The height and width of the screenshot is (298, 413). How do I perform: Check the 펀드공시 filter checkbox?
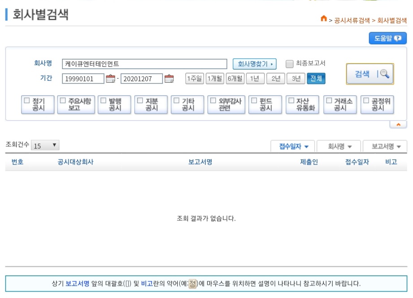(x=254, y=102)
